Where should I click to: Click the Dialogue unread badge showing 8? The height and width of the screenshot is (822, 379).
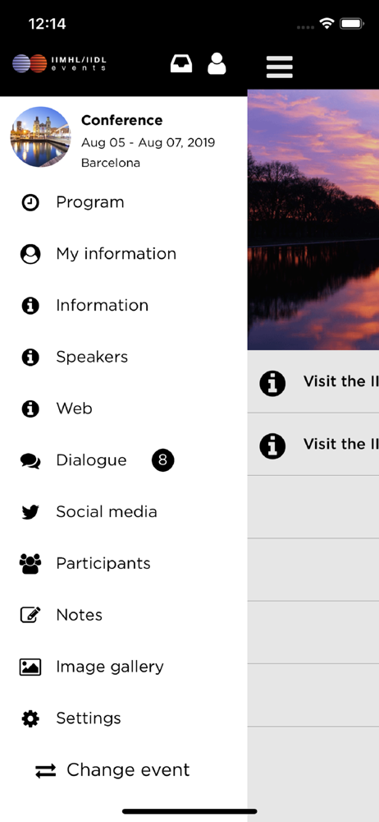coord(162,460)
